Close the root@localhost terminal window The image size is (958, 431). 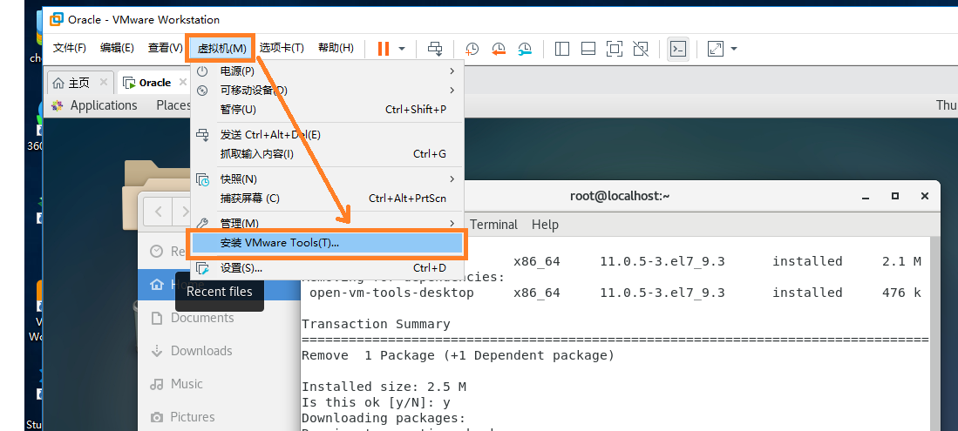point(924,196)
